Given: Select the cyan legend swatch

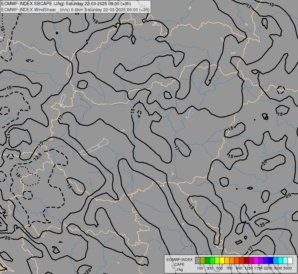Looking at the screenshot, I should [281, 260].
